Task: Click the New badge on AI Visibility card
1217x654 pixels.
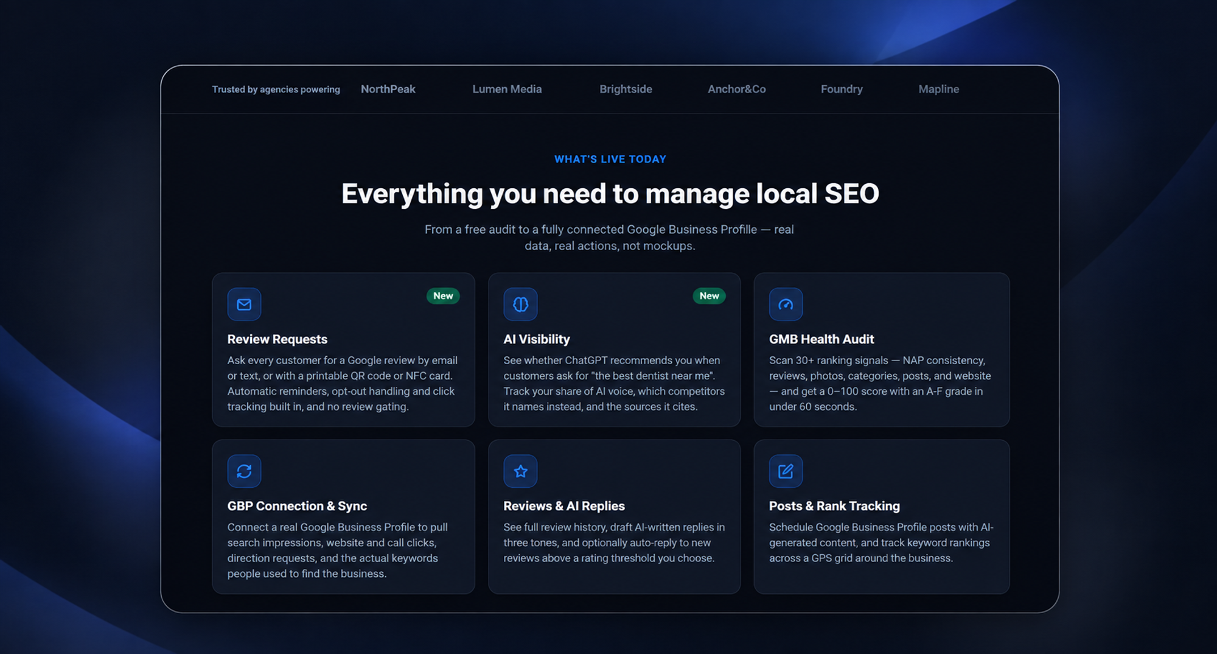Action: tap(709, 296)
